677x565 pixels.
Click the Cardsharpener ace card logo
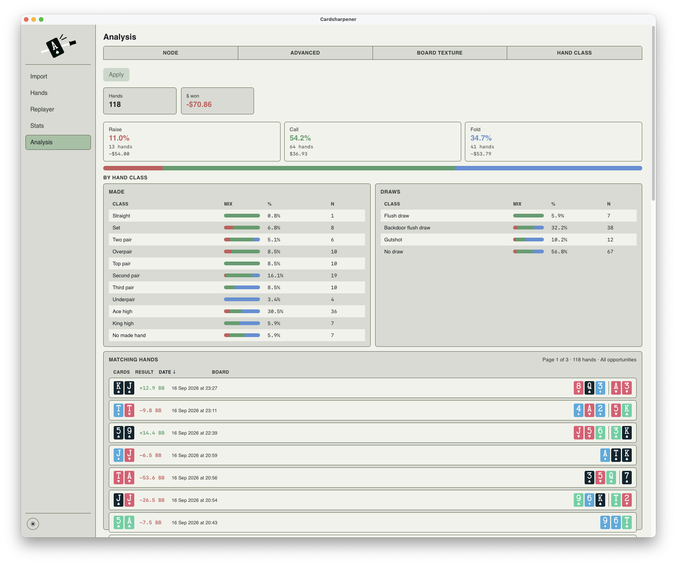click(x=58, y=46)
